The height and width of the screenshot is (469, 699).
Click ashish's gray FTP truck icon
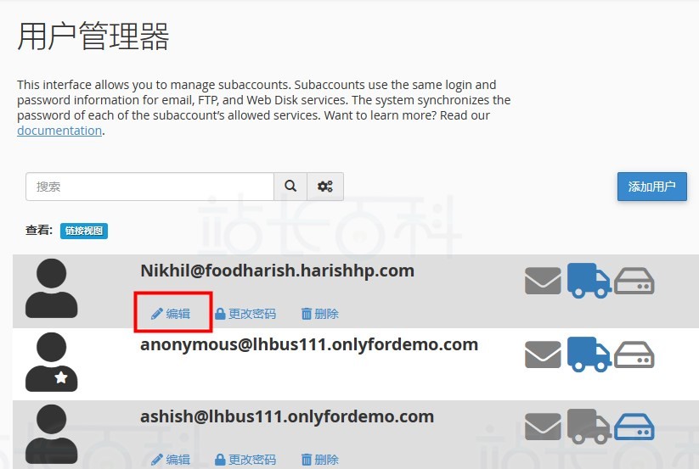pos(589,427)
